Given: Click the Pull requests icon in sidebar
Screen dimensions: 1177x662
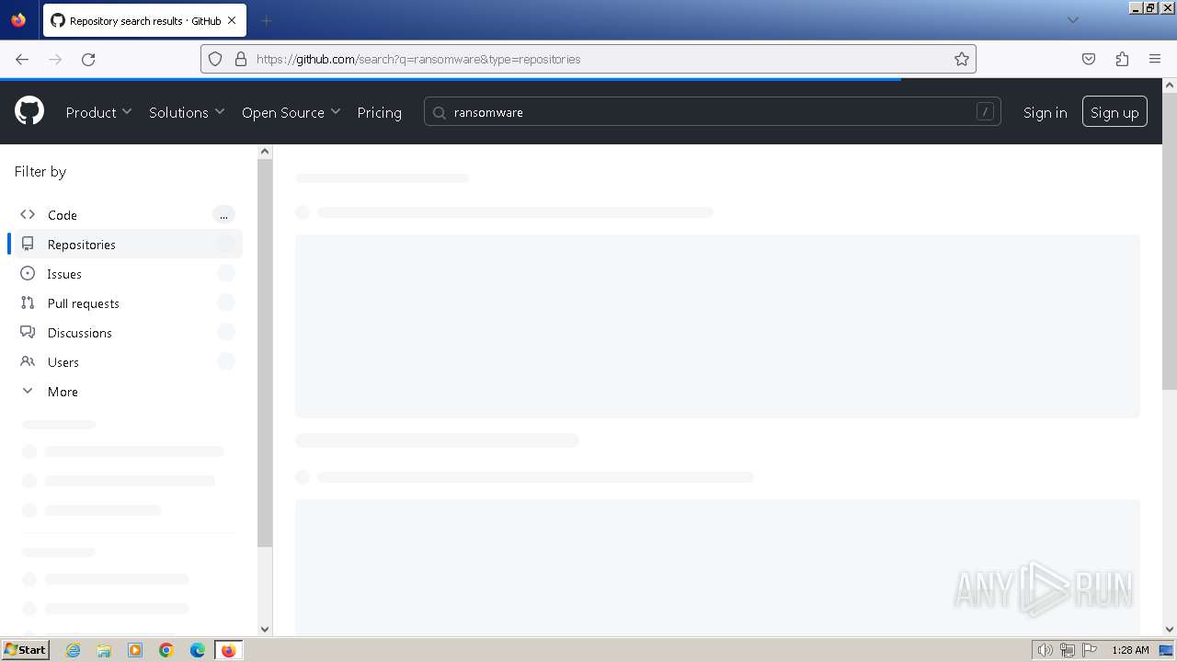Looking at the screenshot, I should (x=28, y=302).
